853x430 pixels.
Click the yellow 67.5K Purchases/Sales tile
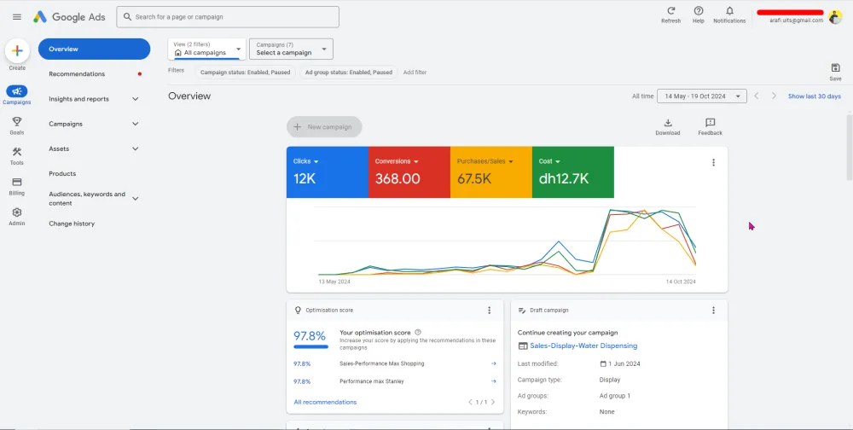coord(491,172)
